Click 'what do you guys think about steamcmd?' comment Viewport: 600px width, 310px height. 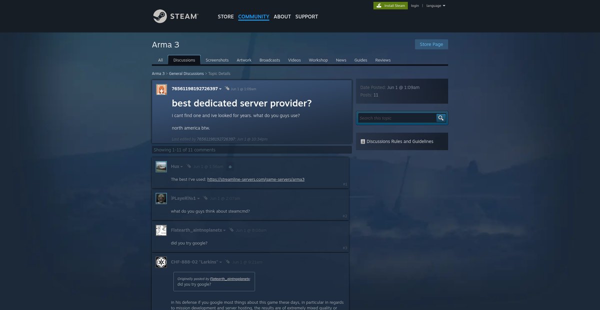pyautogui.click(x=210, y=211)
